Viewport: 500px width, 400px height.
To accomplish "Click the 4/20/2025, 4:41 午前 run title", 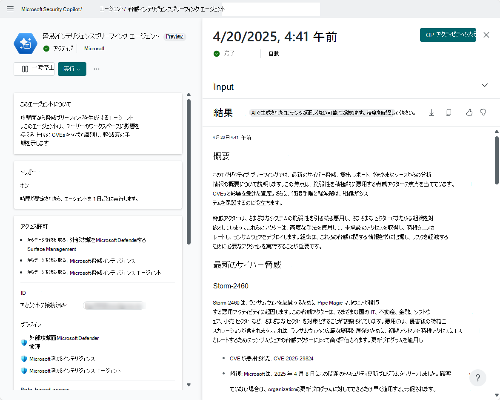I will [275, 37].
